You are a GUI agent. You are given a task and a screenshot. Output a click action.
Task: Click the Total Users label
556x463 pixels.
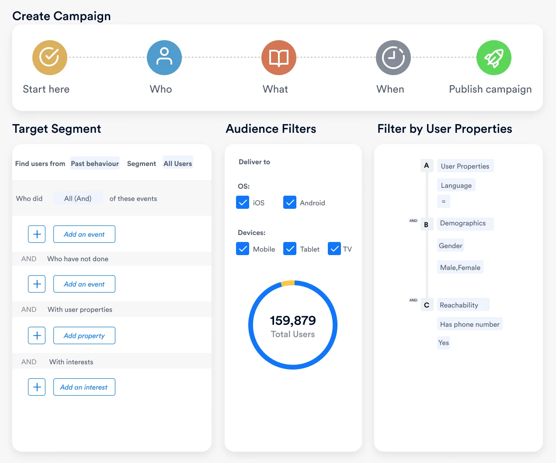point(293,334)
